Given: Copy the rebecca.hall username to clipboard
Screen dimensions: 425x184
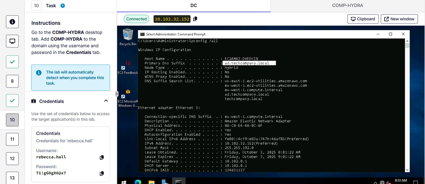Looking at the screenshot, I should (x=102, y=158).
